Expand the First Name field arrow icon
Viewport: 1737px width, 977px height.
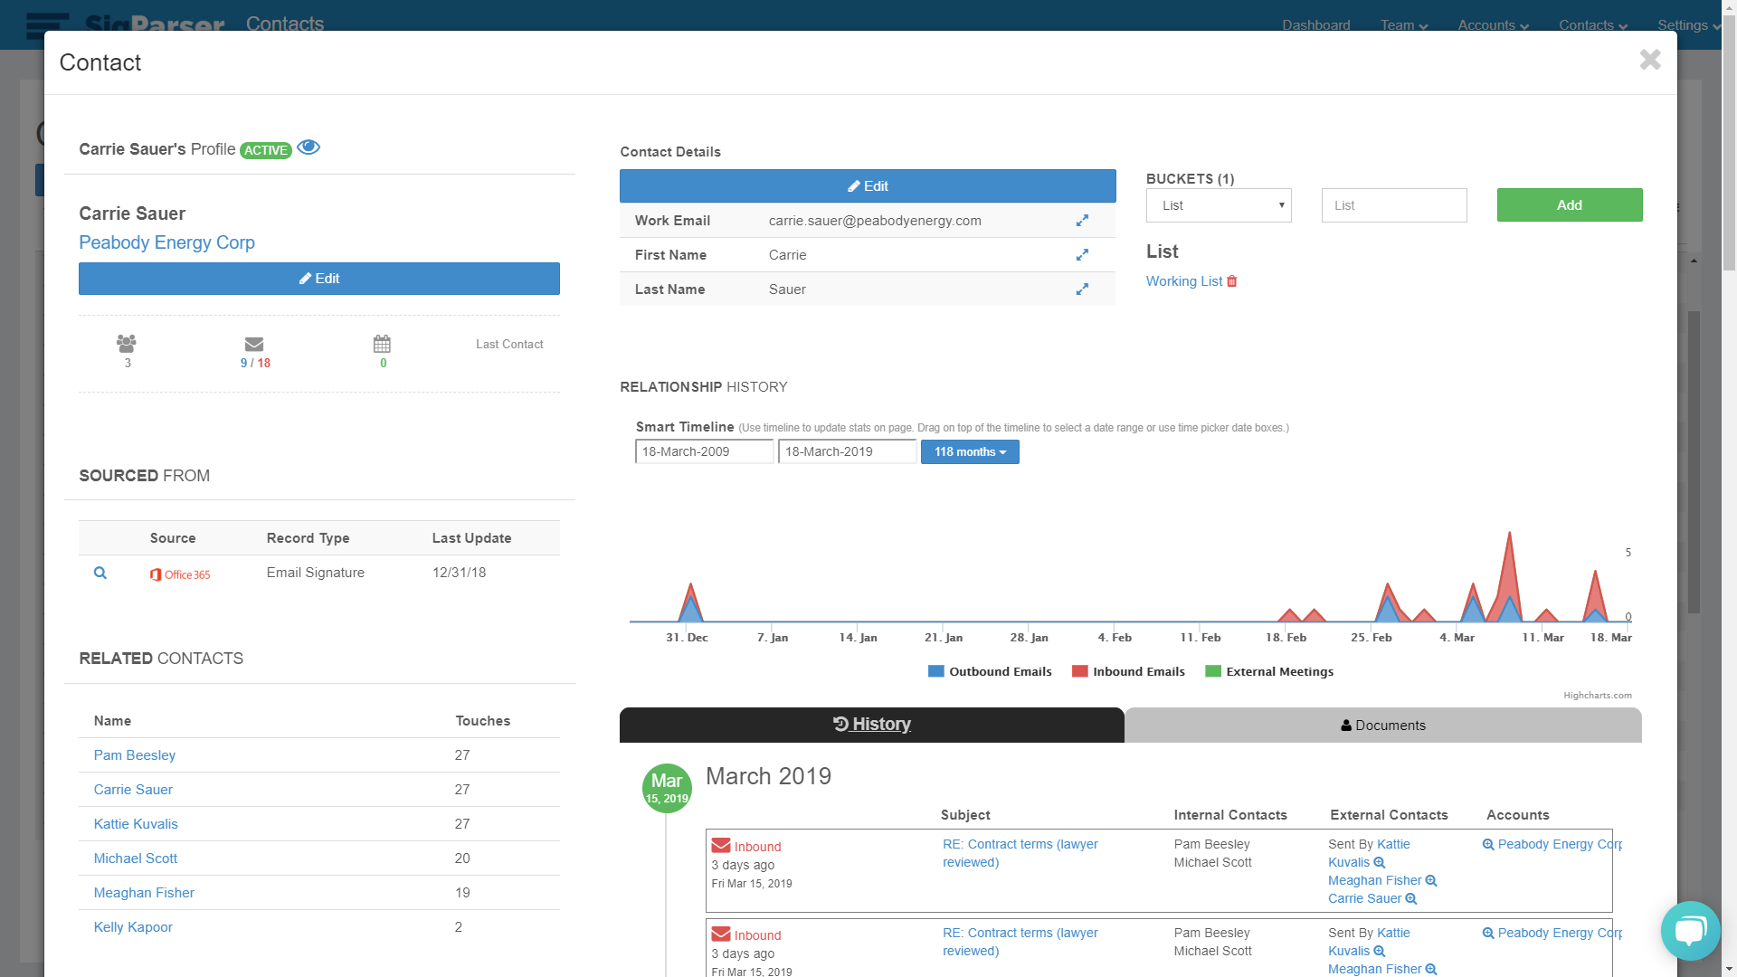click(x=1082, y=255)
